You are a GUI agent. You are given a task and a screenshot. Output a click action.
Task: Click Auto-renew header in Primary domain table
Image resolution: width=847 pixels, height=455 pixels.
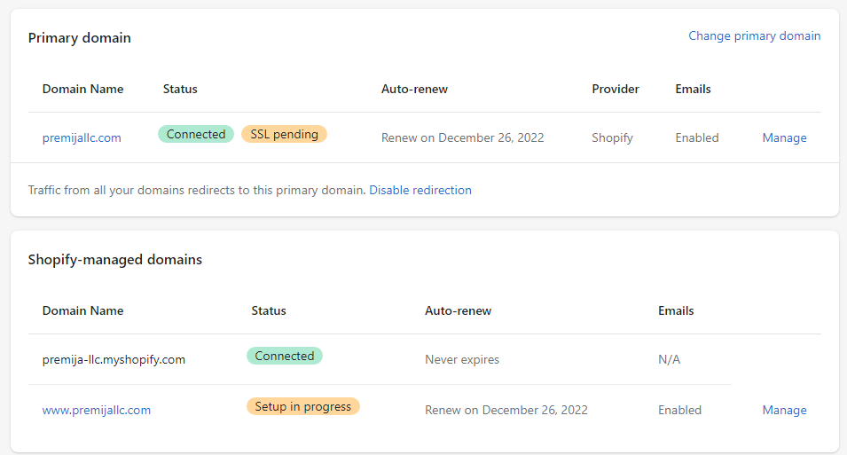[x=414, y=89]
